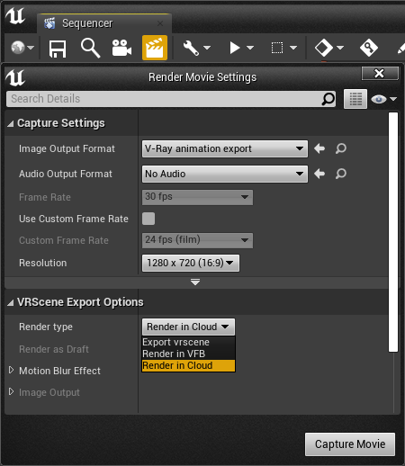Enable Use Custom Frame Rate checkbox
Screen dimensions: 405x466
148,219
